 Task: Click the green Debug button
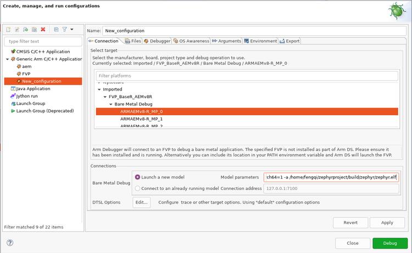[x=389, y=243]
